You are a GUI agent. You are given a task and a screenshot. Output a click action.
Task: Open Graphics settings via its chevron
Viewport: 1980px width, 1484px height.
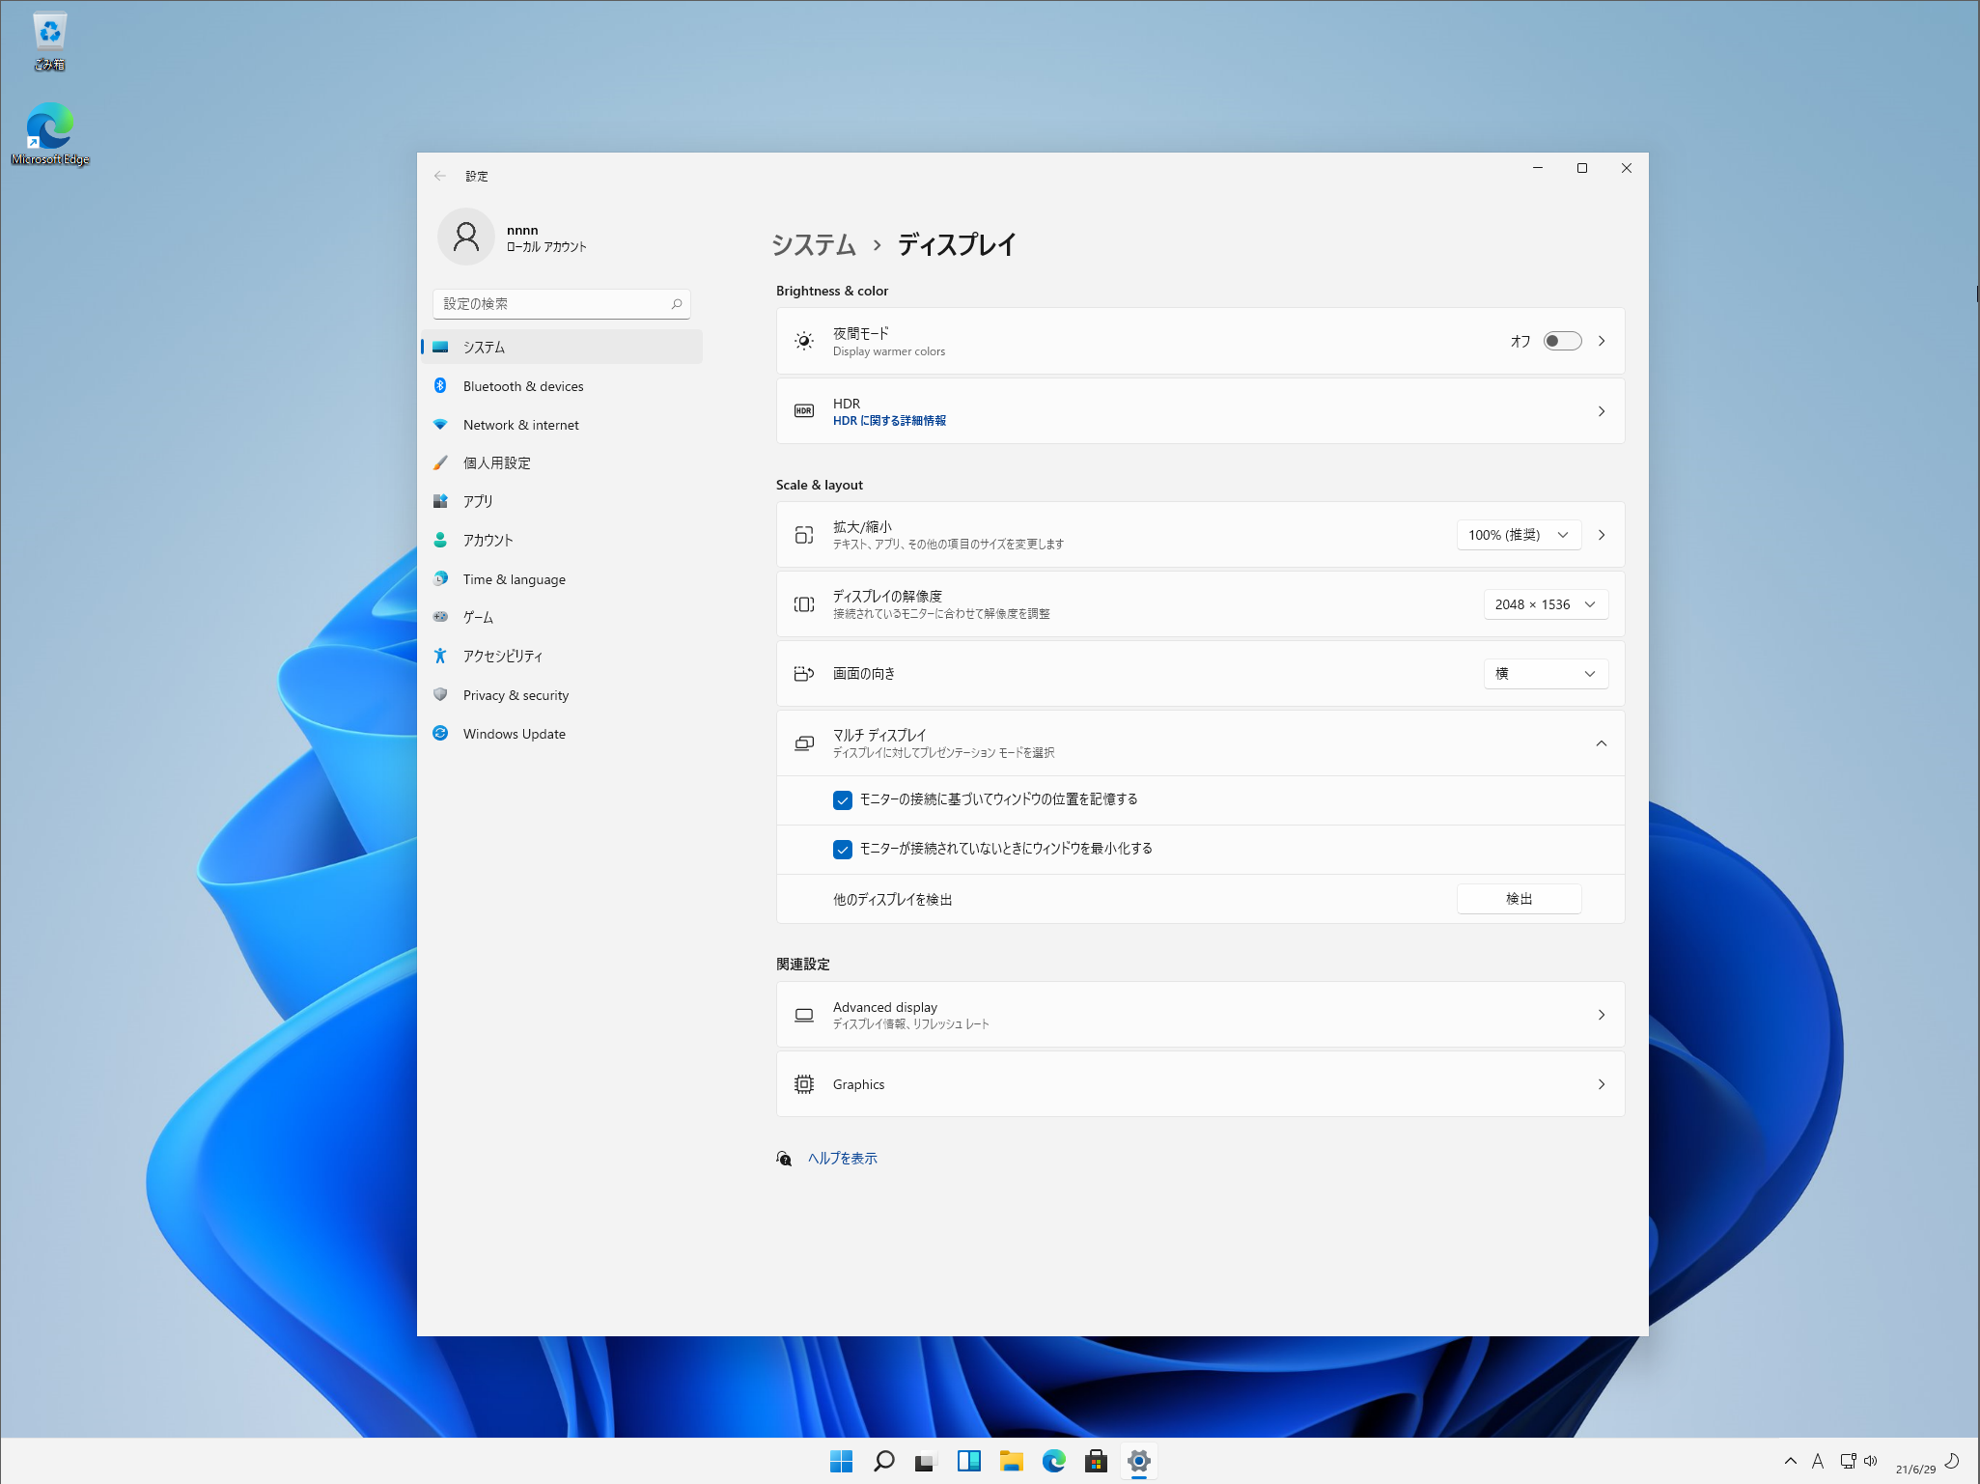pyautogui.click(x=1602, y=1084)
